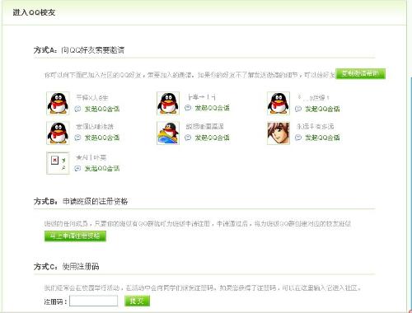
Task: Click the 方式A：向QQ好友索要邀请 heading
Action: coord(79,50)
